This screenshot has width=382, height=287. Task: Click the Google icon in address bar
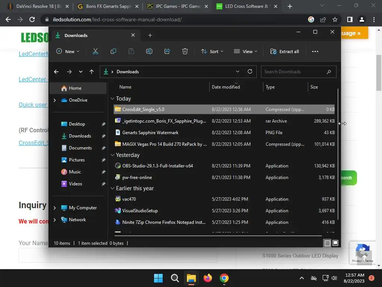point(311,19)
